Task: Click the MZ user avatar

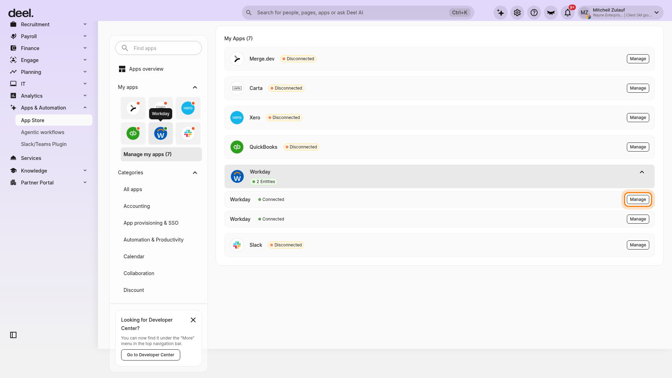Action: point(584,13)
